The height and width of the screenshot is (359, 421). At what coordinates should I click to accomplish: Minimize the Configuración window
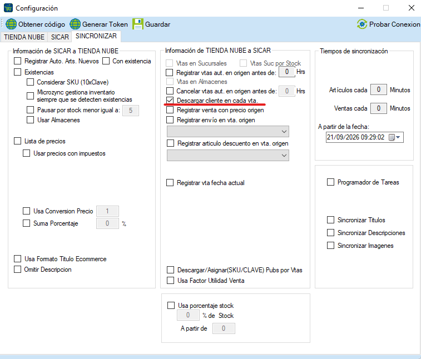pyautogui.click(x=361, y=8)
